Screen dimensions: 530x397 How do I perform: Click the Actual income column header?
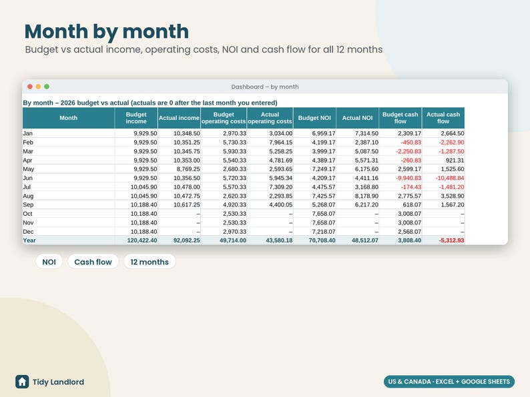click(x=179, y=118)
